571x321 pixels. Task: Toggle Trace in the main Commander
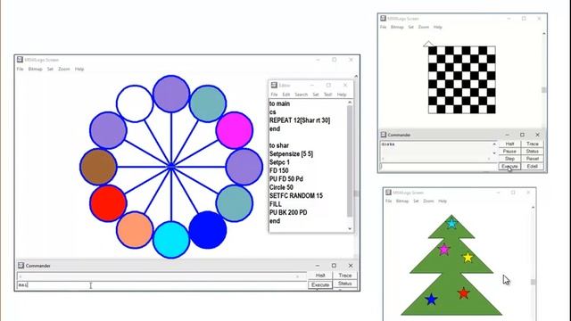pos(345,276)
